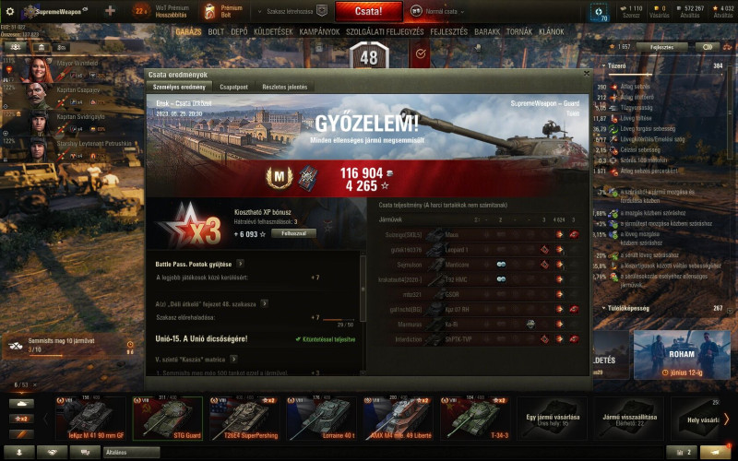
Task: Open the contacts icon in bottom bar
Action: 19,452
